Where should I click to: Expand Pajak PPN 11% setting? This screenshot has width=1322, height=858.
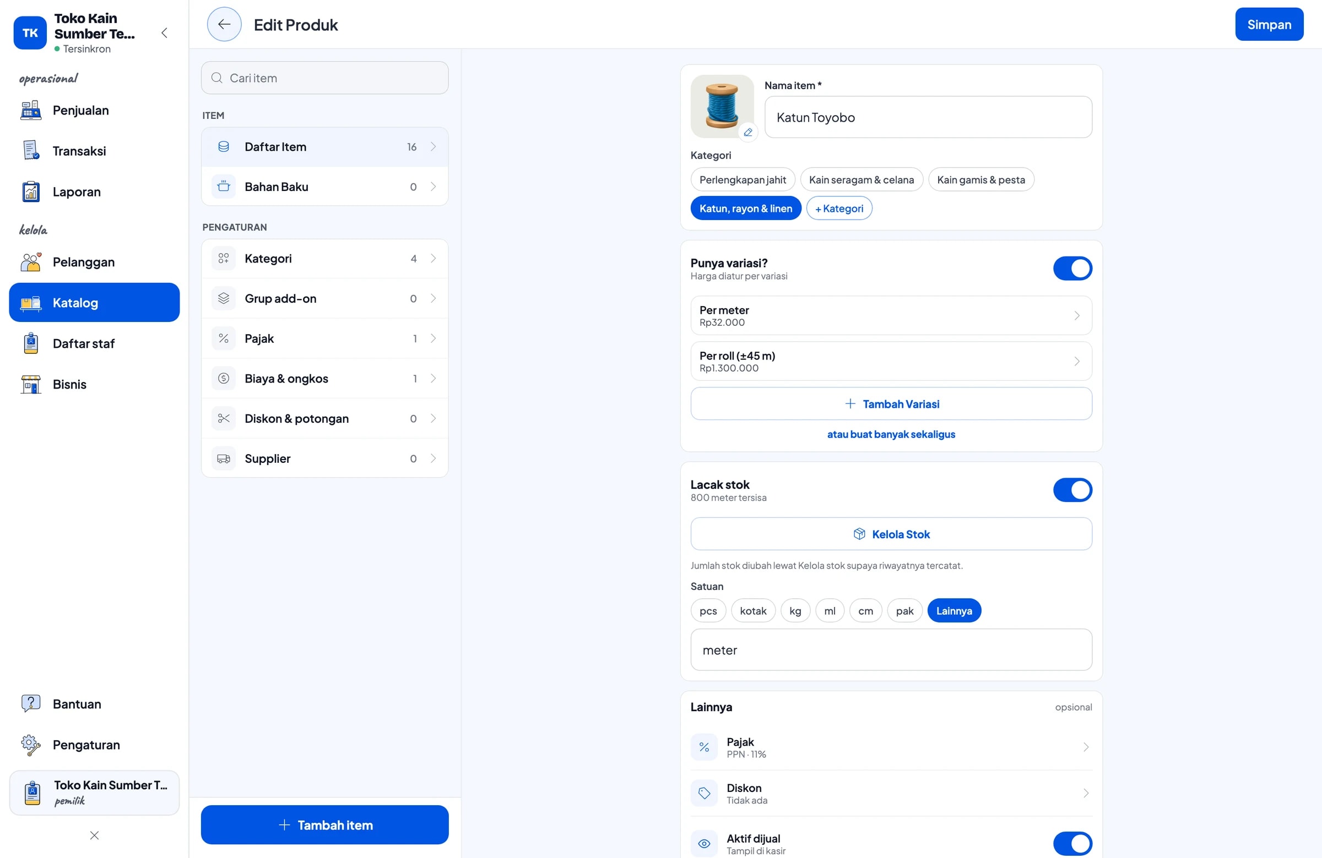(x=891, y=747)
